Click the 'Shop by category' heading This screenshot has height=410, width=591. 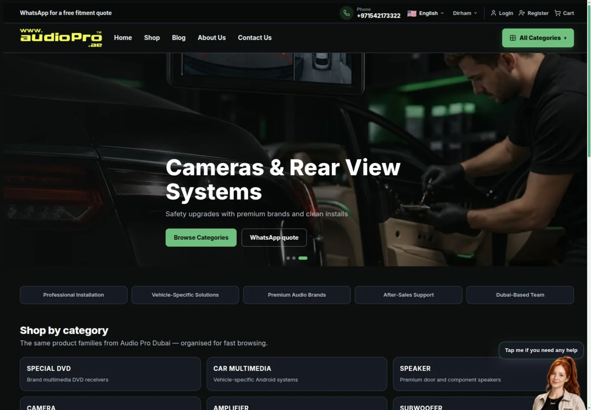coord(64,330)
